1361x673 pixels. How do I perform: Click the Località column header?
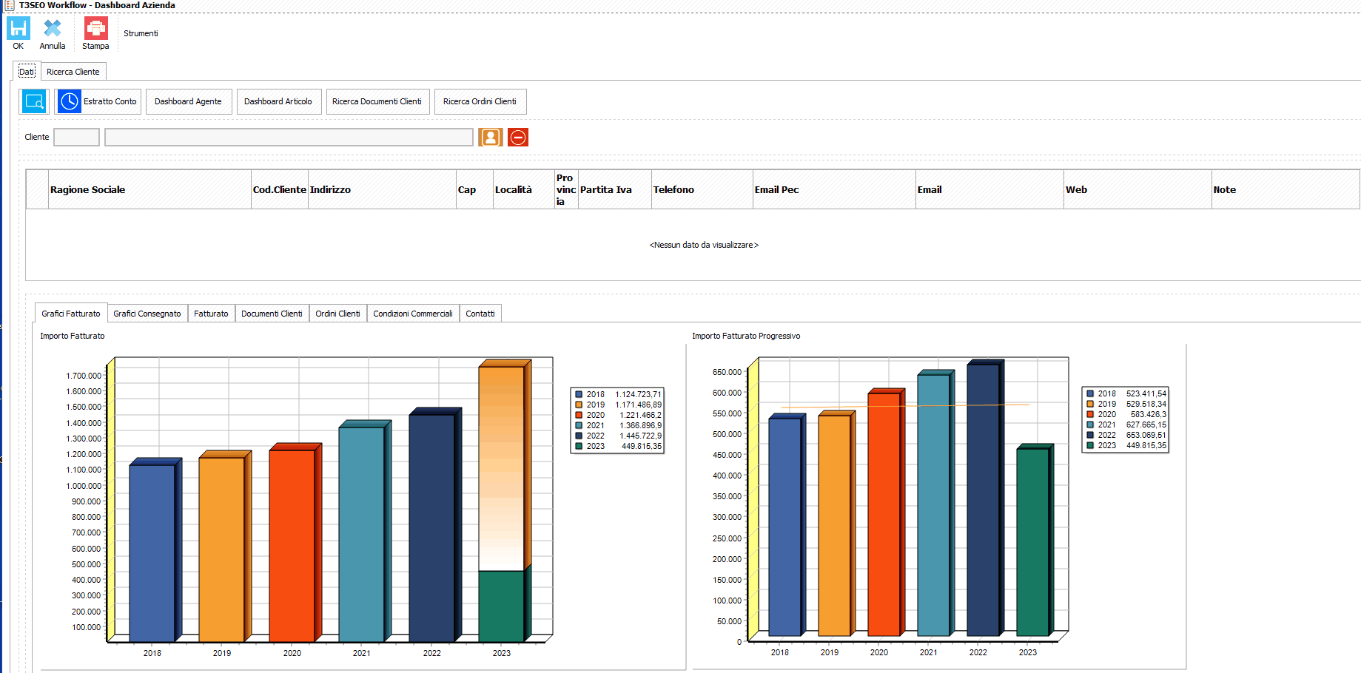coord(523,189)
